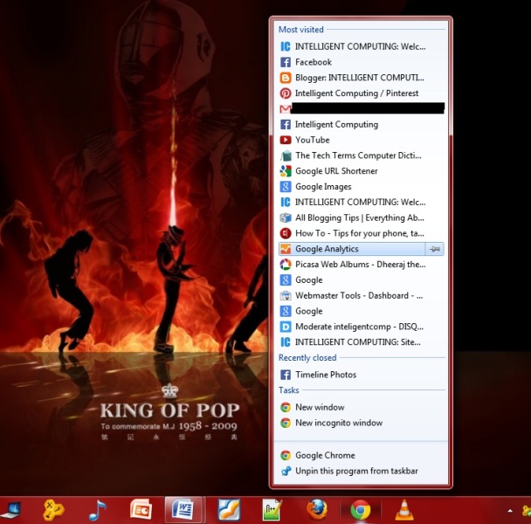
Task: Open Blogger: INTELLIGENT COMPUTI... entry
Action: point(362,78)
